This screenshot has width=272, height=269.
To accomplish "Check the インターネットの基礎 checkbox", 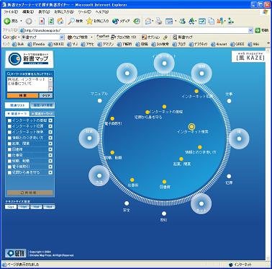I will click(x=9, y=120).
